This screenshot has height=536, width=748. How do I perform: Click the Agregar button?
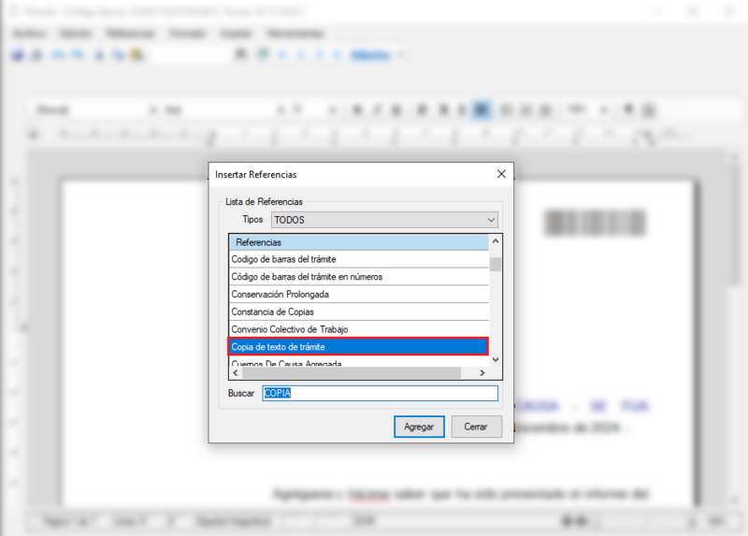point(419,427)
